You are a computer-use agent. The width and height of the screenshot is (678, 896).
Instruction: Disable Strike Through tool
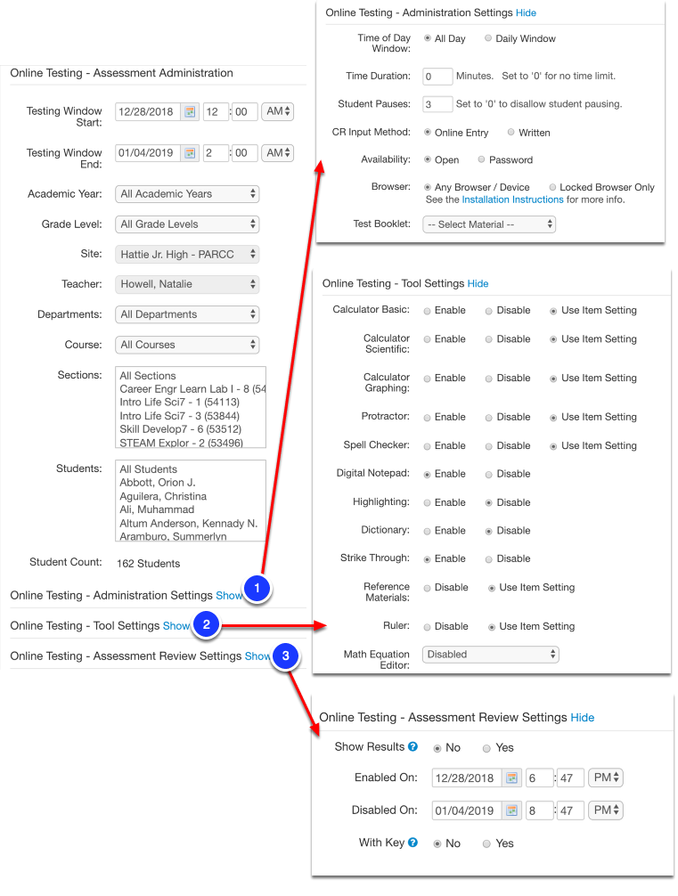[x=489, y=559]
